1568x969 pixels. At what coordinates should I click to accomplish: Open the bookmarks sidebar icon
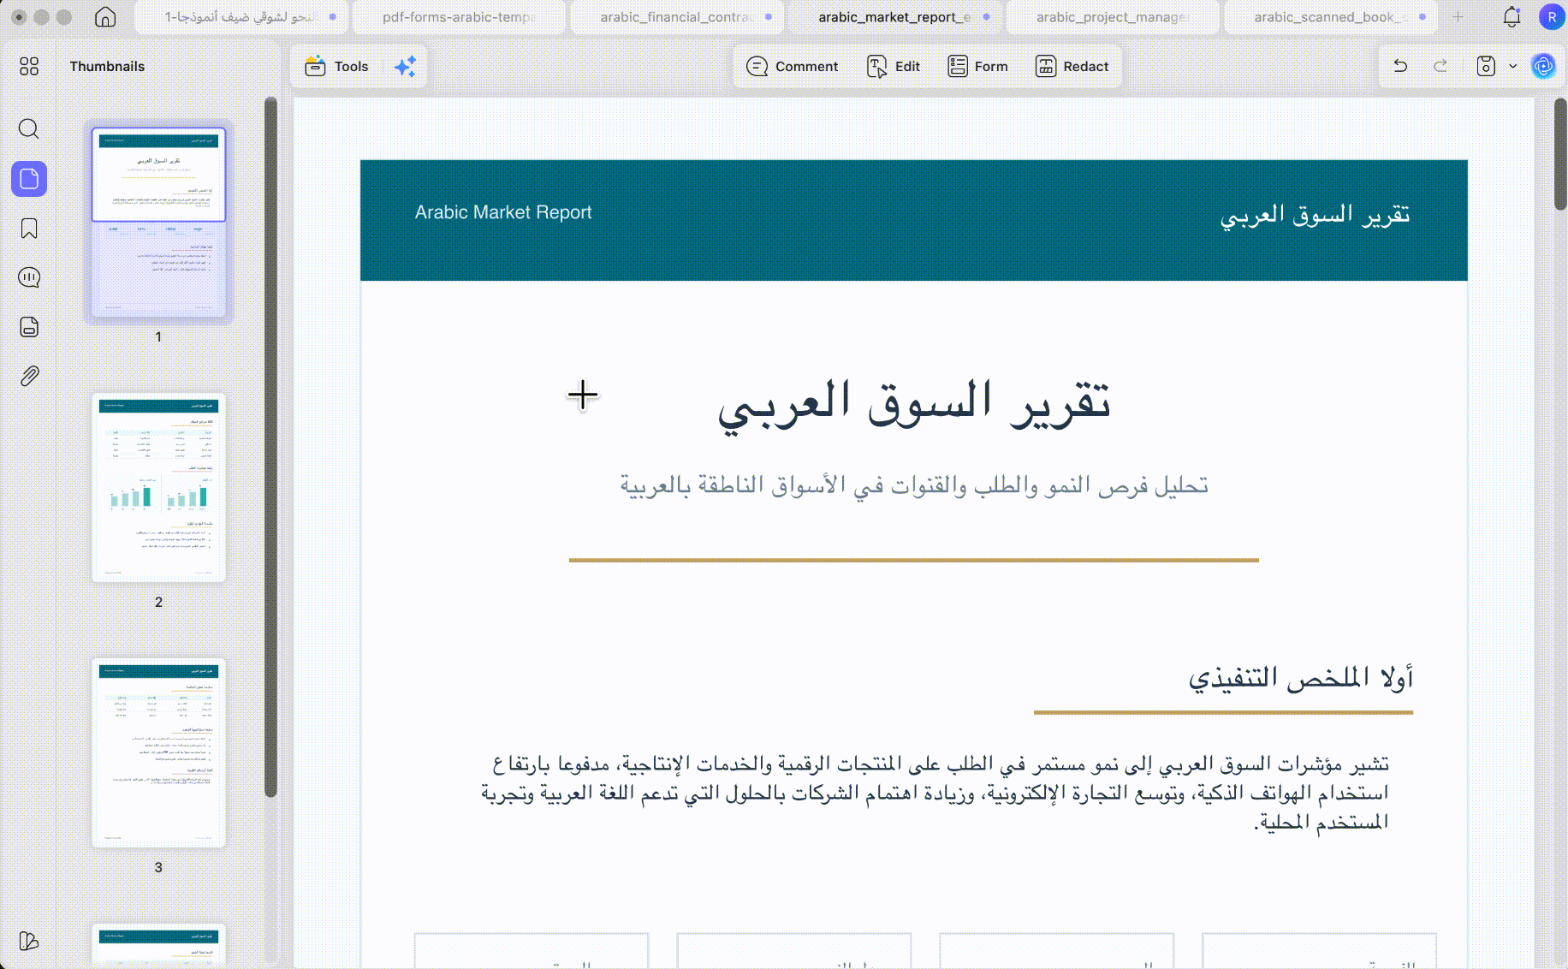[29, 229]
